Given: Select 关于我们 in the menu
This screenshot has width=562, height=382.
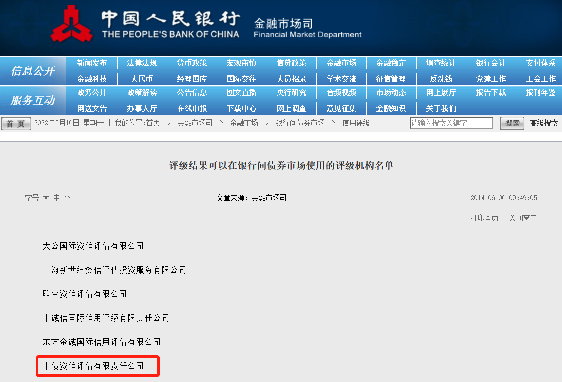Looking at the screenshot, I should pyautogui.click(x=441, y=108).
